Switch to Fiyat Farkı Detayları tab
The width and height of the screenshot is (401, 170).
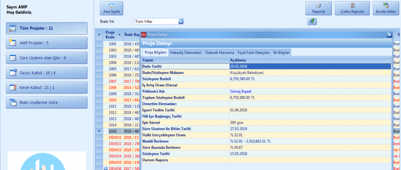pos(253,53)
